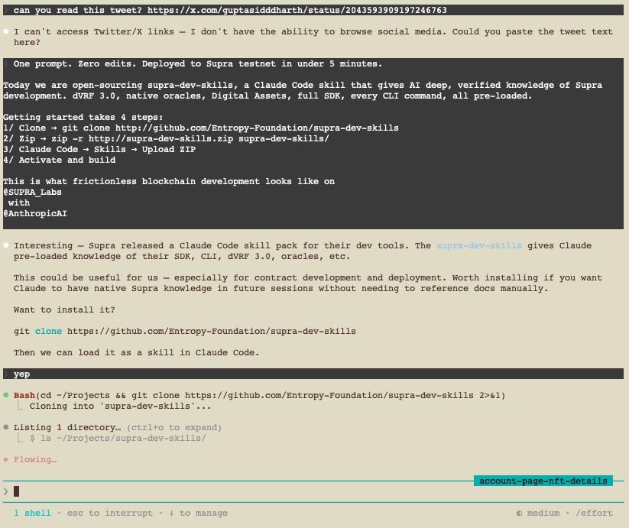The image size is (629, 528).
Task: Click the supra-dev-skills hyperlink
Action: click(479, 245)
